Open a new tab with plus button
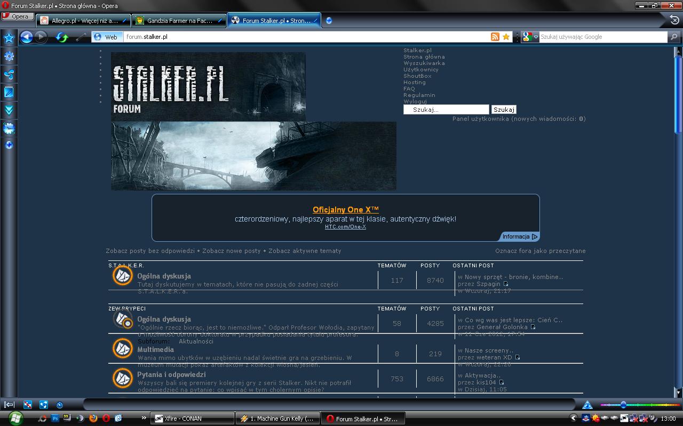Screen dimensions: 683x426 (329, 21)
